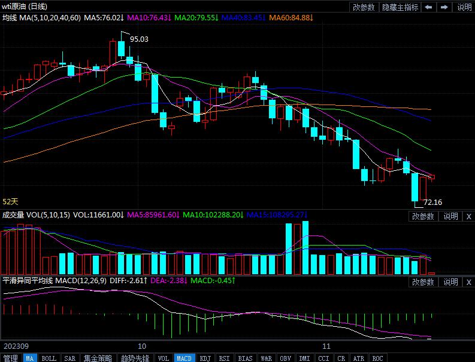Click 改参数 in the MACD panel
This screenshot has height=362, width=475.
click(423, 282)
